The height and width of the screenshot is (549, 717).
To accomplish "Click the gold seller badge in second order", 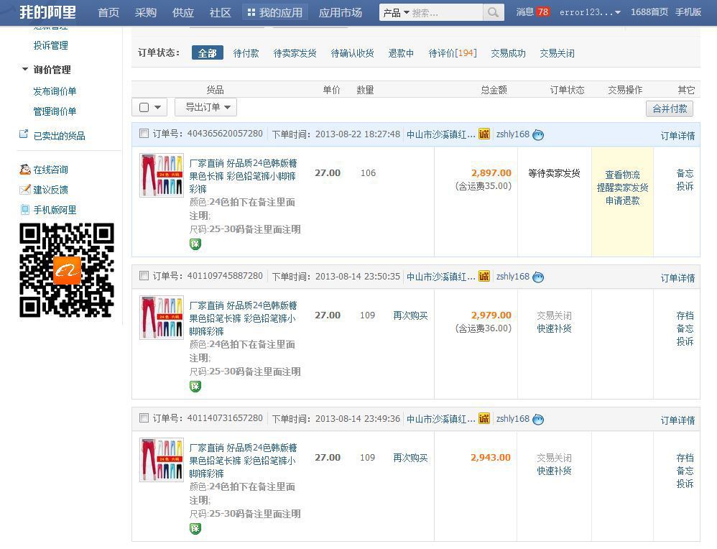I will (x=484, y=277).
